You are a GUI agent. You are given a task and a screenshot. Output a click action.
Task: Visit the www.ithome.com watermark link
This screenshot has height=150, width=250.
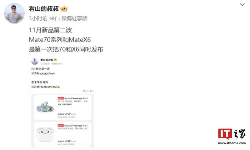point(232,143)
